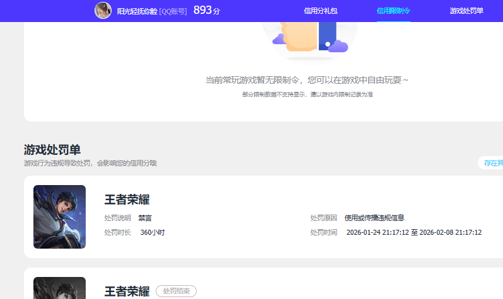This screenshot has width=503, height=299.
Task: Click the [QQ账号] account label
Action: coord(173,11)
